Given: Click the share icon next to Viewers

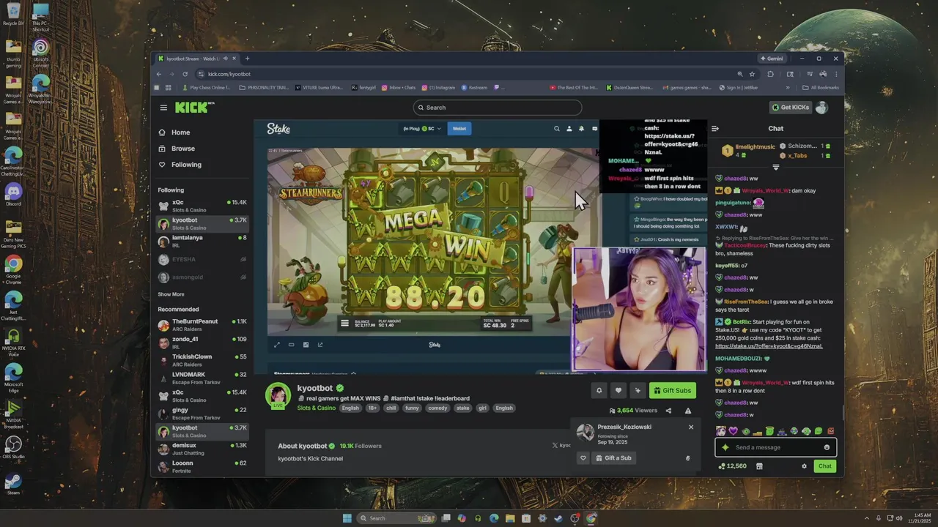Looking at the screenshot, I should pyautogui.click(x=668, y=411).
